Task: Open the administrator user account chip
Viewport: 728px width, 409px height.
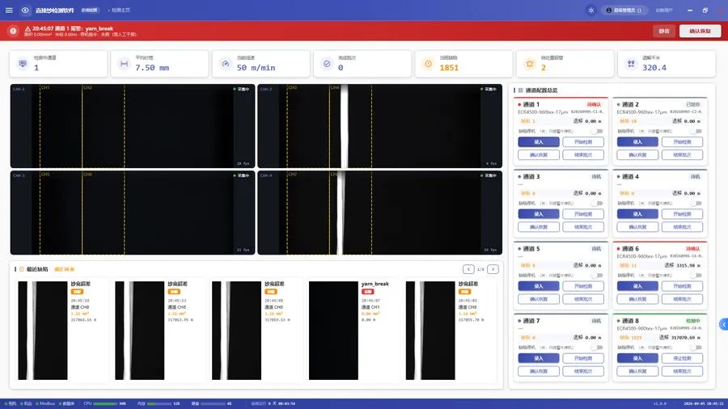Action: click(624, 11)
